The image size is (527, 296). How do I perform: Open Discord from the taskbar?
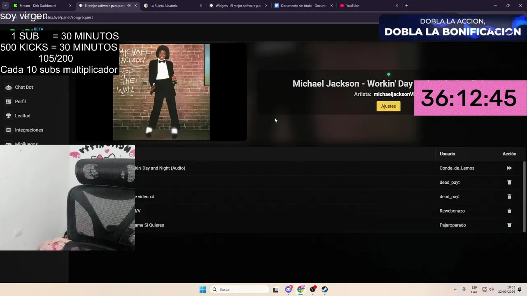pyautogui.click(x=289, y=289)
